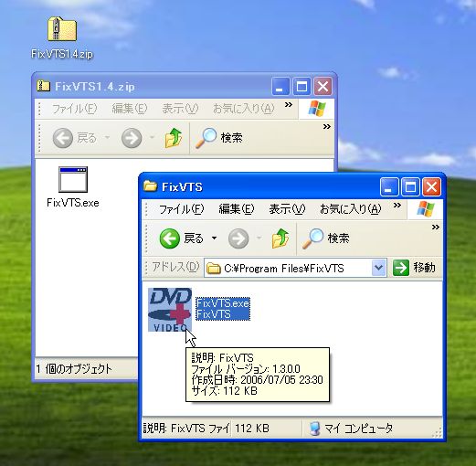
Task: Click the Search magnifier in FixVTS window
Action: [312, 238]
